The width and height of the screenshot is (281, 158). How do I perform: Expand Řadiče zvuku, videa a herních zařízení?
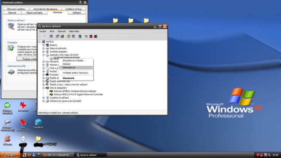coord(43,85)
